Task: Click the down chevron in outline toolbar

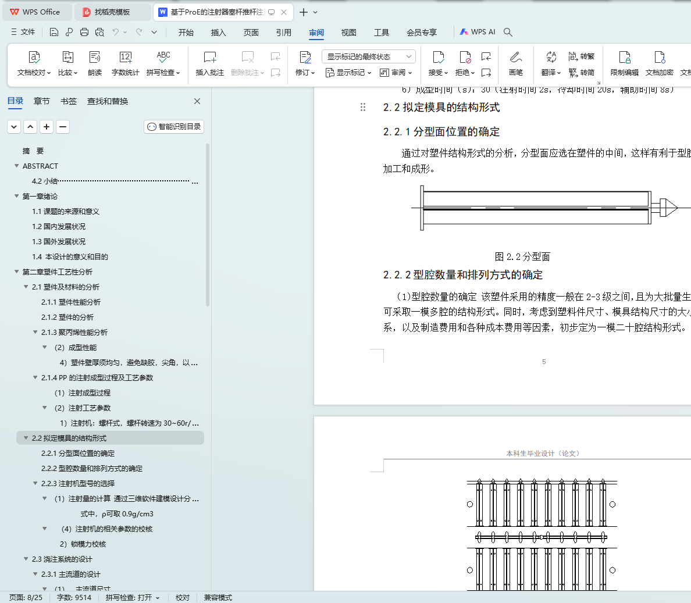Action: point(13,127)
